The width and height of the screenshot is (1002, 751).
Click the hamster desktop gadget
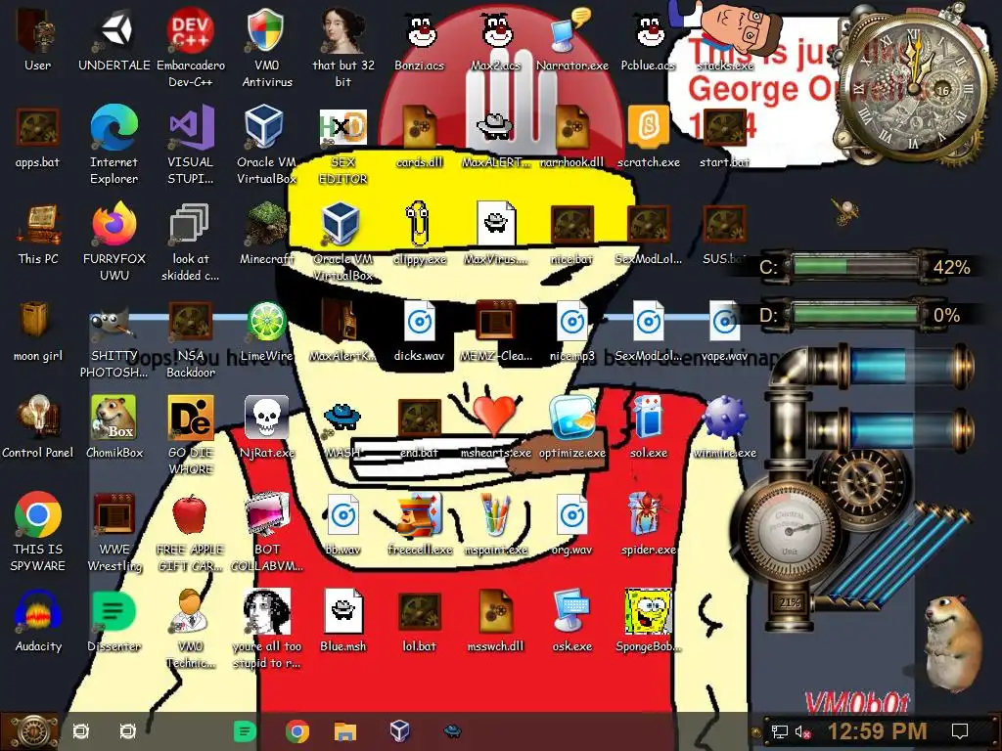pyautogui.click(x=953, y=642)
